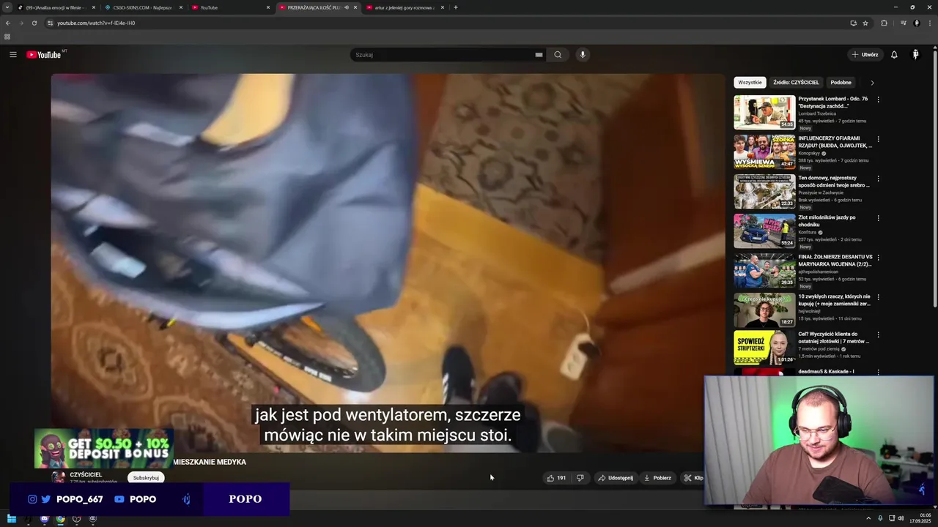The image size is (938, 527).
Task: Open the YouTube hamburger guide menu
Action: (12, 55)
